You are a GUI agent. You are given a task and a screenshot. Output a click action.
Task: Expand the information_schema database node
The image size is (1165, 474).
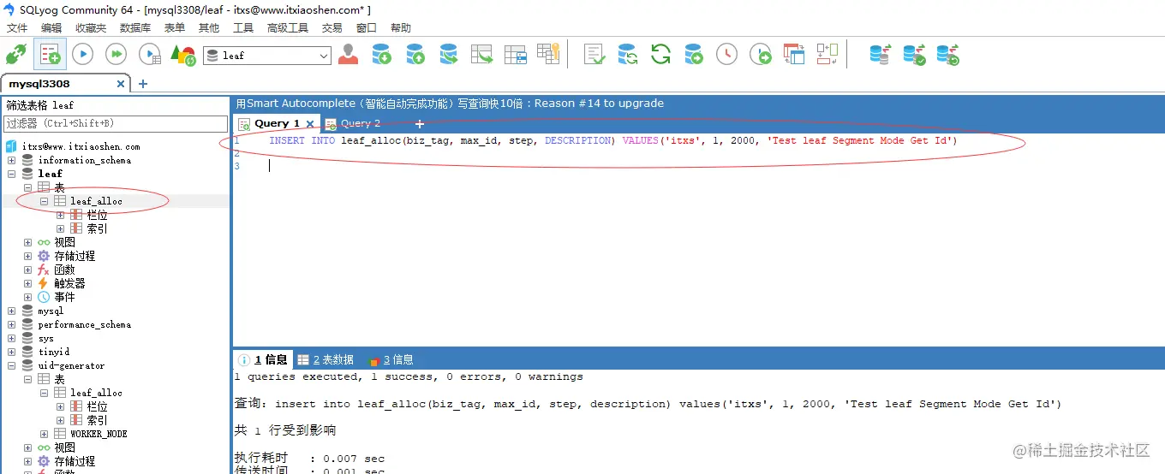[12, 160]
